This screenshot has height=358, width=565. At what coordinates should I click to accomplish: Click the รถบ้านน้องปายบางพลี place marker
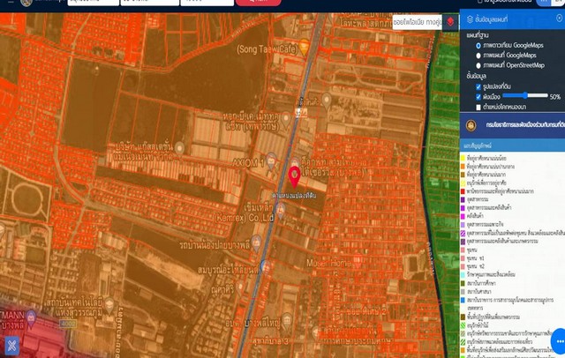[256, 243]
